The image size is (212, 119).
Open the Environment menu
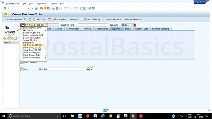click(x=42, y=4)
